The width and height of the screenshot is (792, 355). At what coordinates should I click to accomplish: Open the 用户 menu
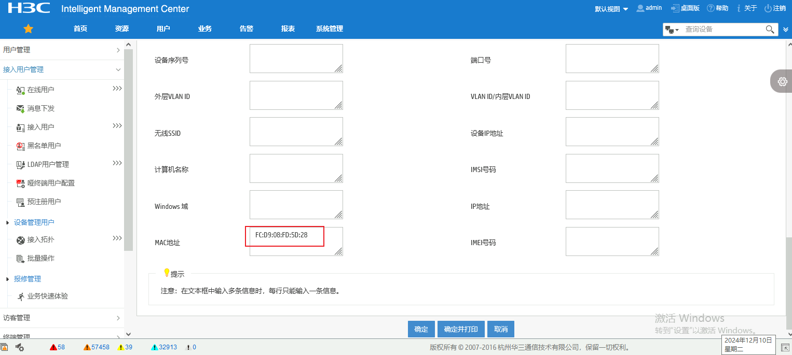tap(163, 29)
